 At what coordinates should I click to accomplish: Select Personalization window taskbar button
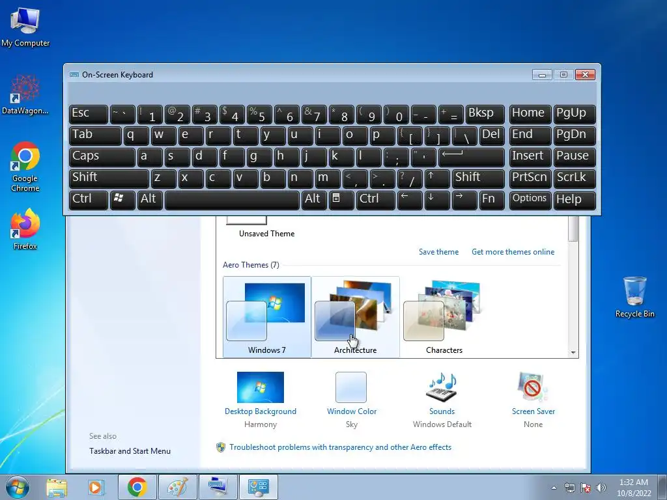258,487
